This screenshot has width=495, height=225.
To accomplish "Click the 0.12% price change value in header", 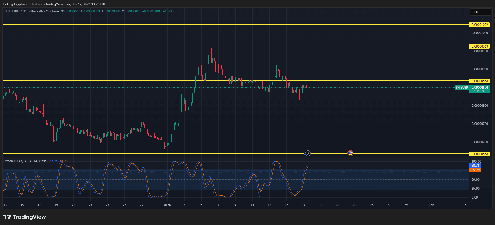I will (x=168, y=11).
